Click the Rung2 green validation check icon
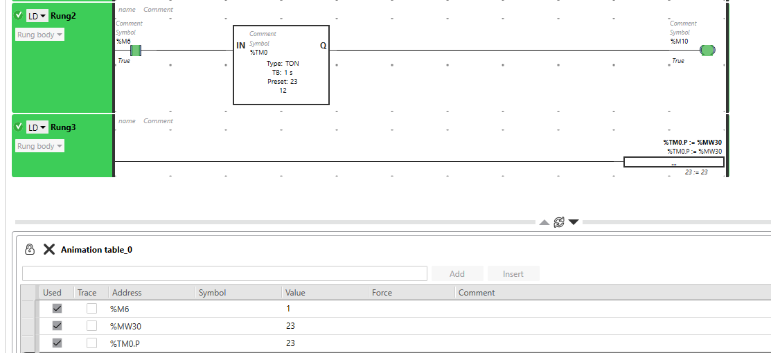This screenshot has height=353, width=771. (19, 15)
